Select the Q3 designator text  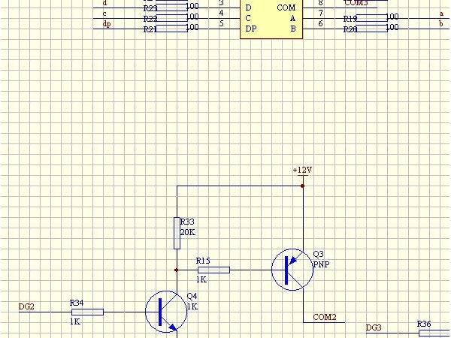(318, 254)
